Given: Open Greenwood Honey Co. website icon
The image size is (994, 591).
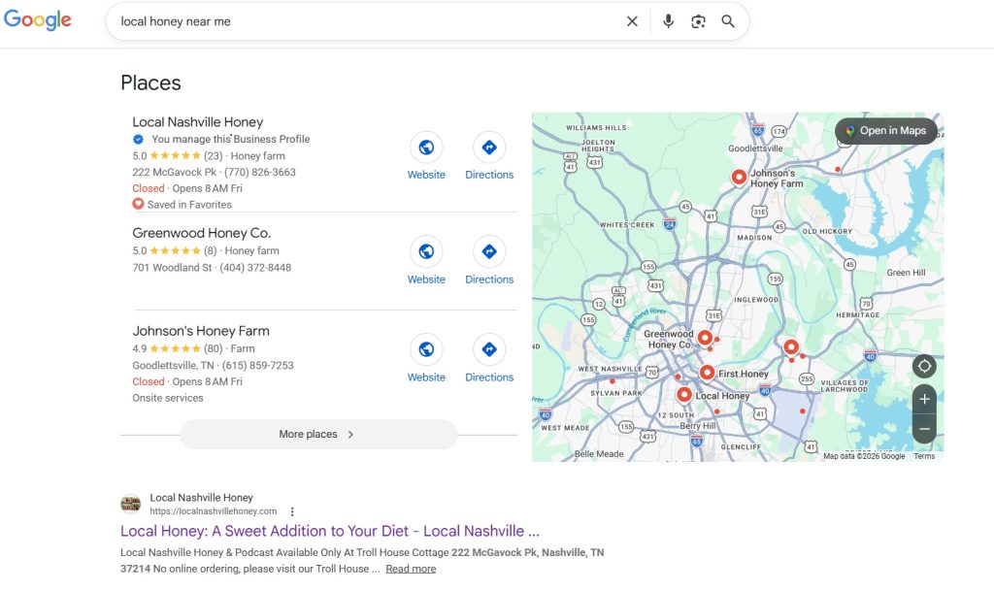Looking at the screenshot, I should point(426,252).
